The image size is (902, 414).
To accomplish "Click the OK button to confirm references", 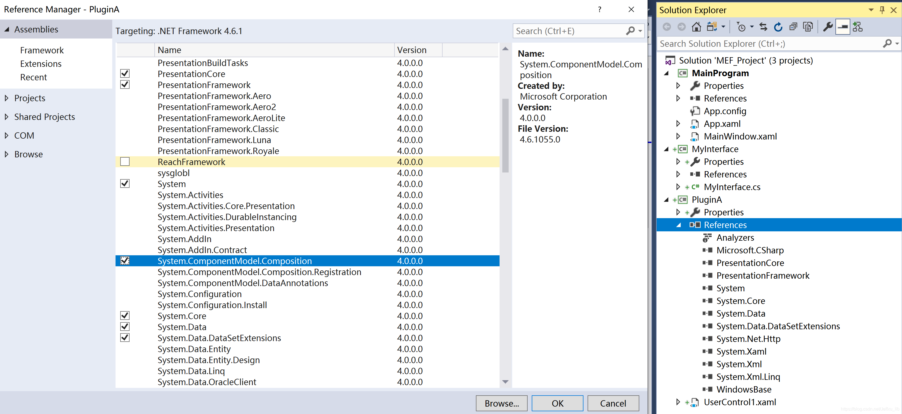I will click(555, 402).
